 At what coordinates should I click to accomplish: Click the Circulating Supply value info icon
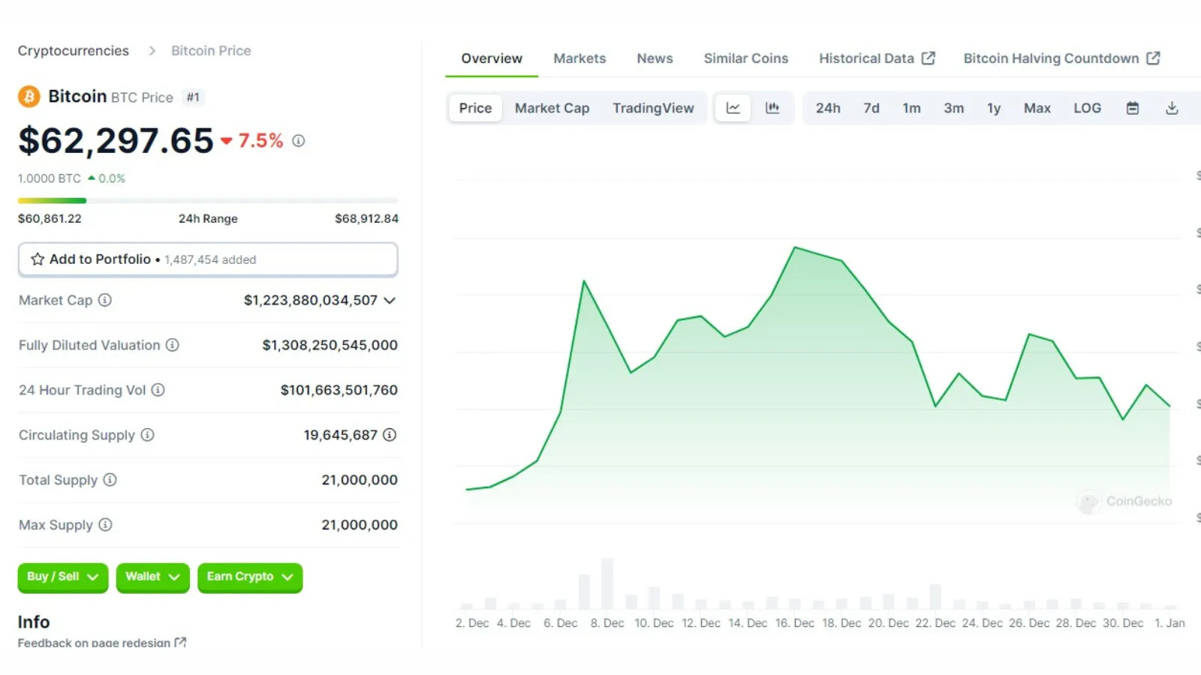point(390,435)
